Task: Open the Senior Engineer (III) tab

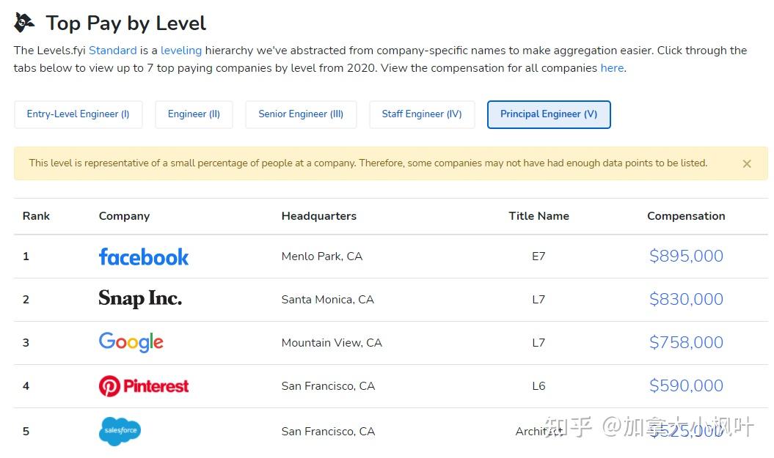Action: 301,114
